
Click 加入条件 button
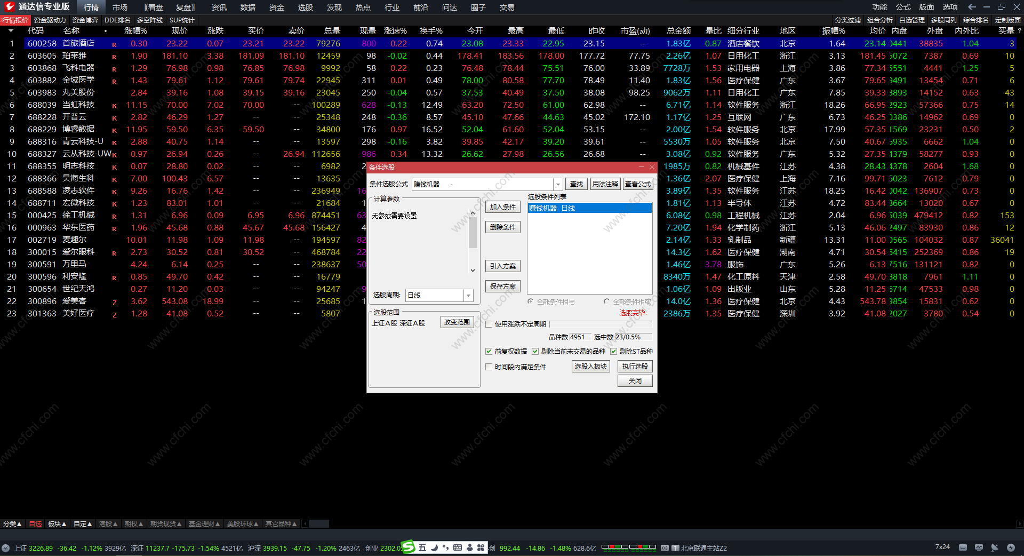[503, 207]
